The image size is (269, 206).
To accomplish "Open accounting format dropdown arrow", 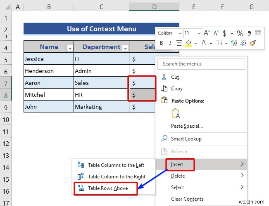I will click(232, 33).
